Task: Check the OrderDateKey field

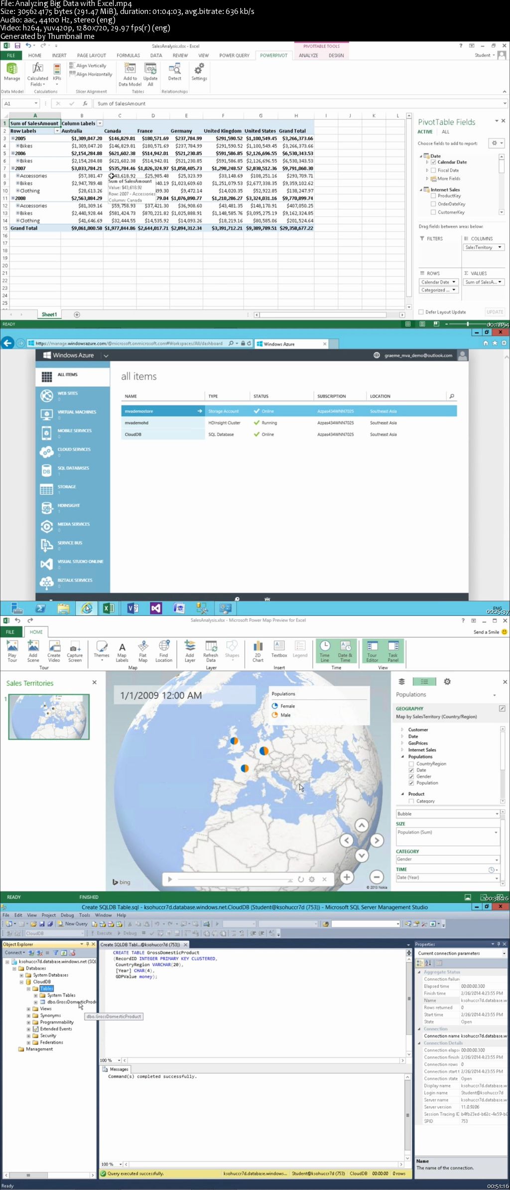Action: [433, 204]
